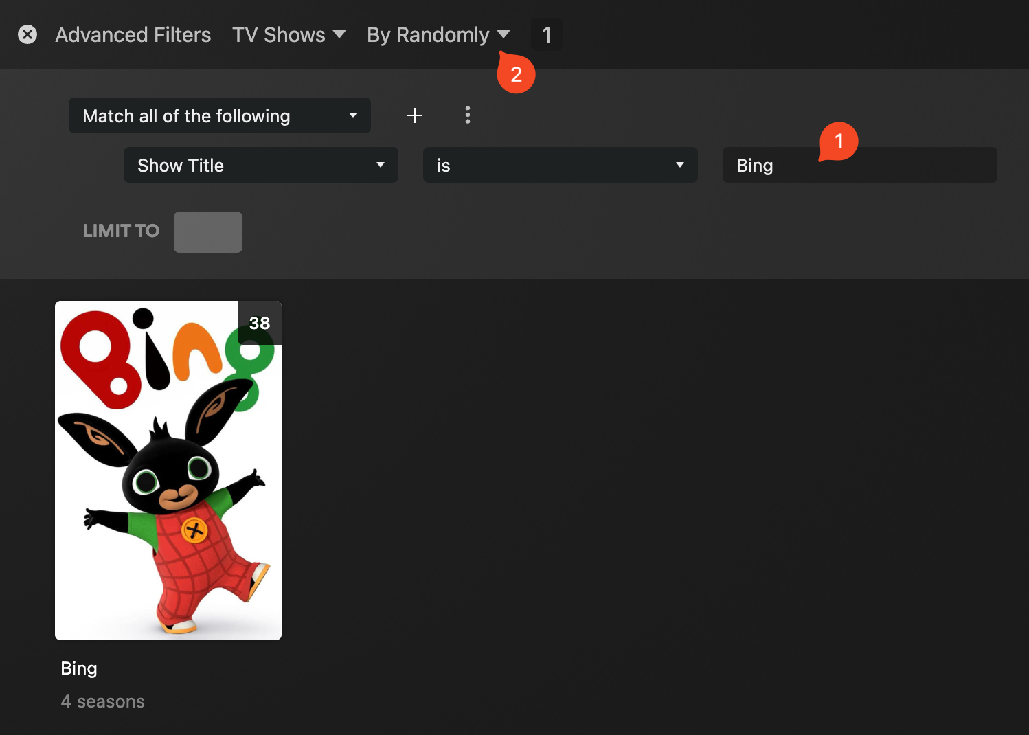Close the Advanced Filters panel
Image resolution: width=1029 pixels, height=735 pixels.
pos(27,34)
